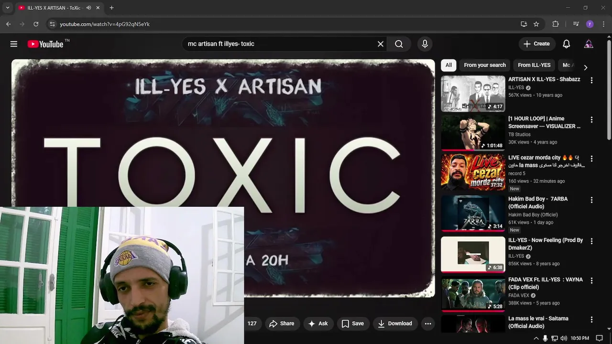Screen dimensions: 612x344
Task: Open options menu for Live cezar morda city
Action: click(x=591, y=159)
